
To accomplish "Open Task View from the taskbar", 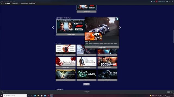I will (x=32, y=96).
